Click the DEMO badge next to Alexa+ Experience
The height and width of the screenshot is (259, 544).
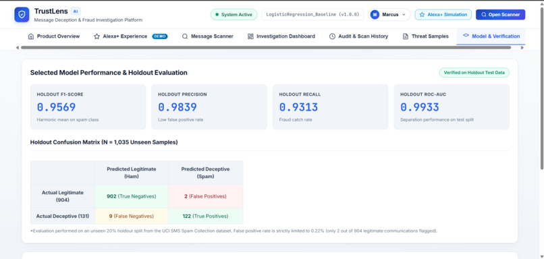click(159, 36)
